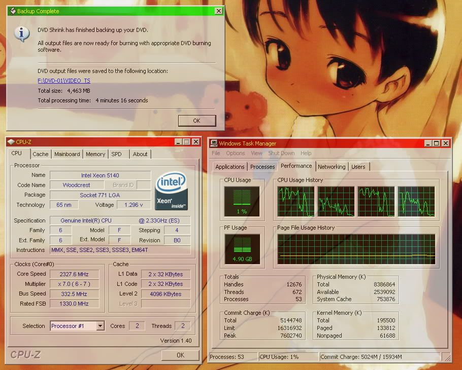Image resolution: width=462 pixels, height=370 pixels.
Task: Click OK button in CPU-Z window
Action: coord(180,355)
